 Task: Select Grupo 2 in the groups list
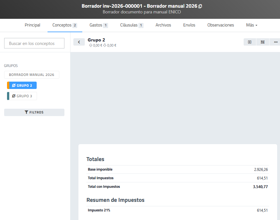click(x=23, y=85)
